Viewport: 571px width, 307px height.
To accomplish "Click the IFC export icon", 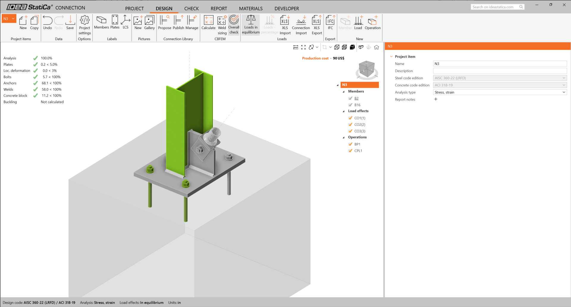I will [330, 23].
